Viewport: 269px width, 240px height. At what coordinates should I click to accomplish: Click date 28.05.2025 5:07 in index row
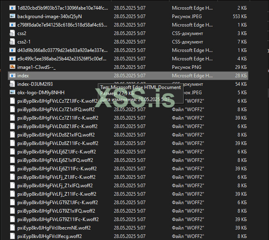tap(130, 75)
